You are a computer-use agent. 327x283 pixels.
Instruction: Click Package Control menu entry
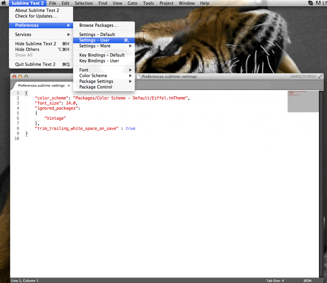pyautogui.click(x=96, y=87)
